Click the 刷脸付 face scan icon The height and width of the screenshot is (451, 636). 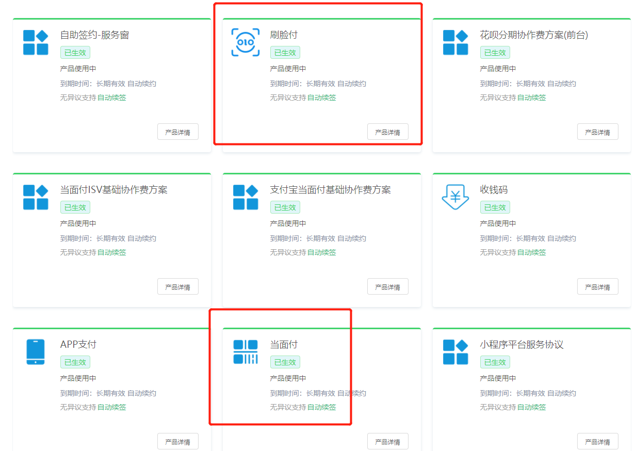[246, 42]
